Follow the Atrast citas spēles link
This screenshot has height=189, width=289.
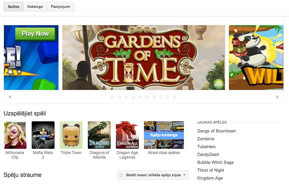pos(164,153)
